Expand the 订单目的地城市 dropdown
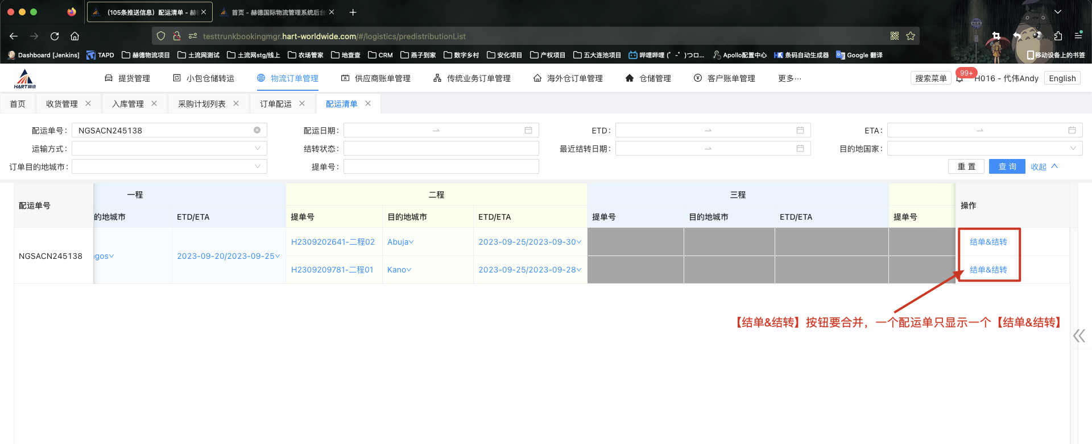1092x444 pixels. pos(169,167)
